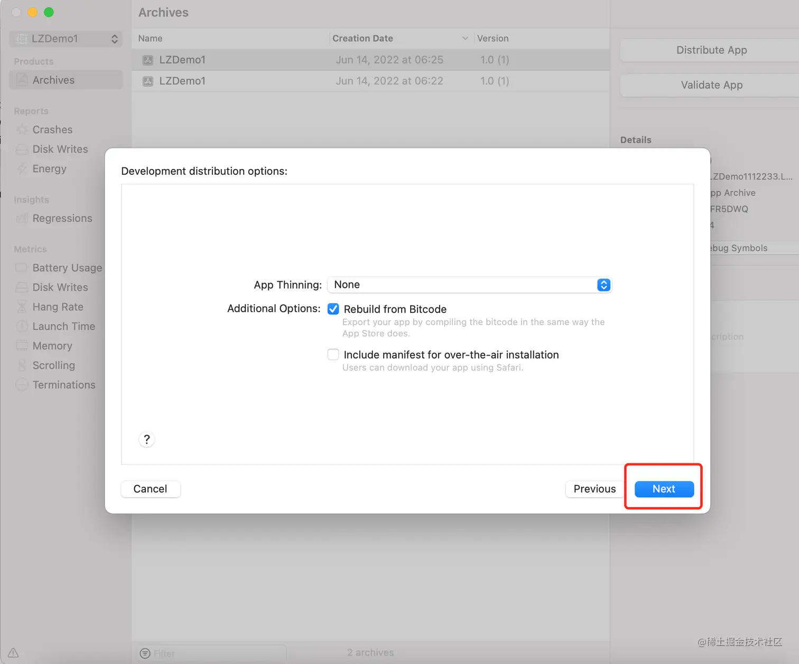The image size is (799, 664).
Task: Click the Scrolling icon
Action: (x=22, y=366)
